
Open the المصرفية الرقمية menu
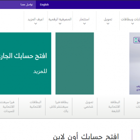click(x=60, y=19)
